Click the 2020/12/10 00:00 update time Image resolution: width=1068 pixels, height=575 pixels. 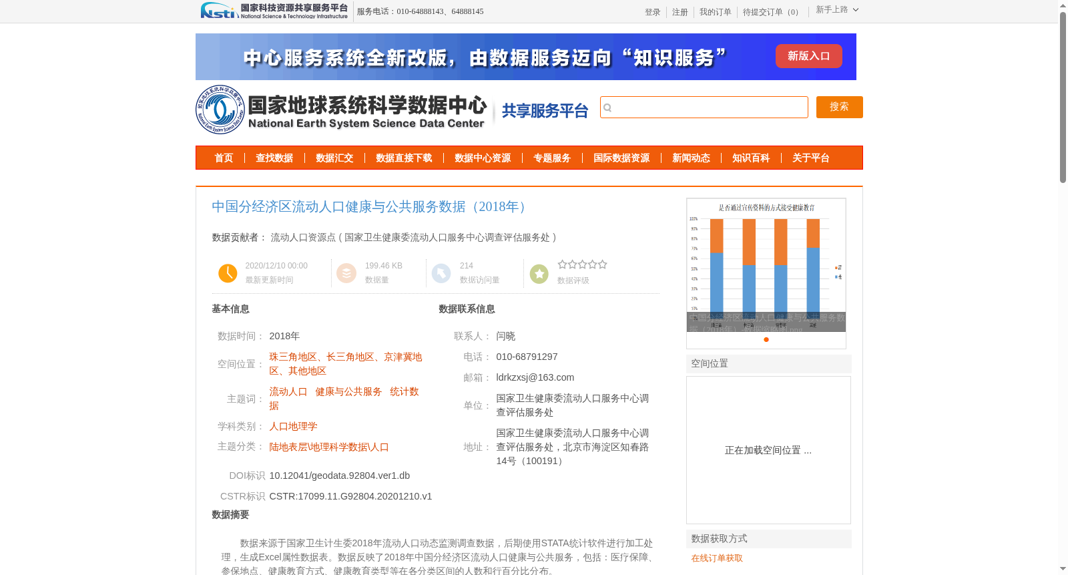click(276, 266)
